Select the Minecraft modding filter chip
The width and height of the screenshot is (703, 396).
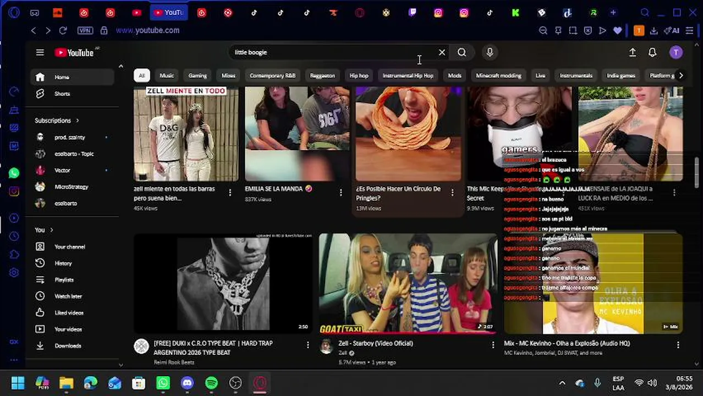(498, 75)
